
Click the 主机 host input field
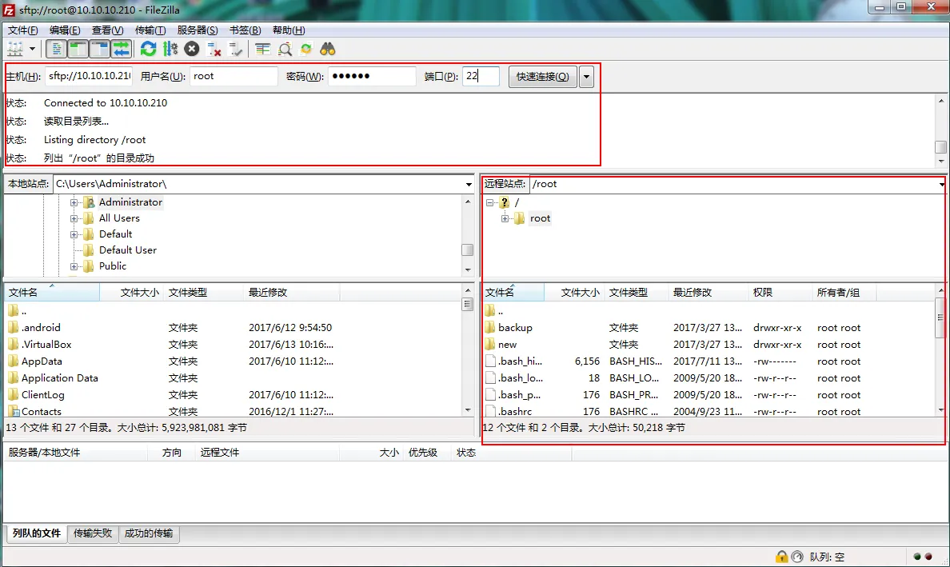tap(89, 76)
